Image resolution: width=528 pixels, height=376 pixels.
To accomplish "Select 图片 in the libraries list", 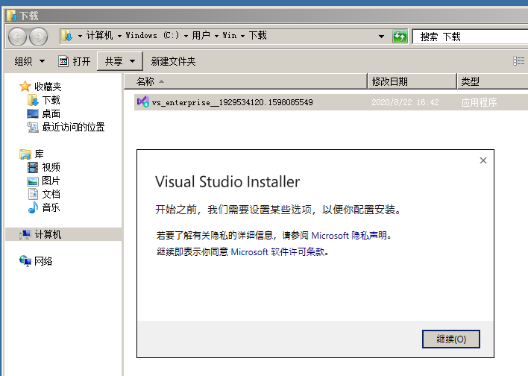I will click(x=51, y=181).
